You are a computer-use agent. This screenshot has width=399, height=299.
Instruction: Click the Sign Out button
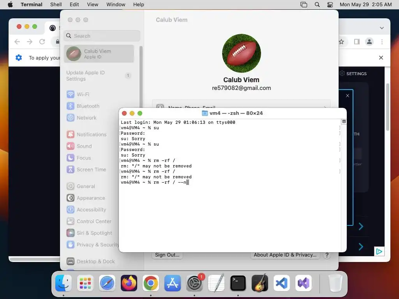167,255
